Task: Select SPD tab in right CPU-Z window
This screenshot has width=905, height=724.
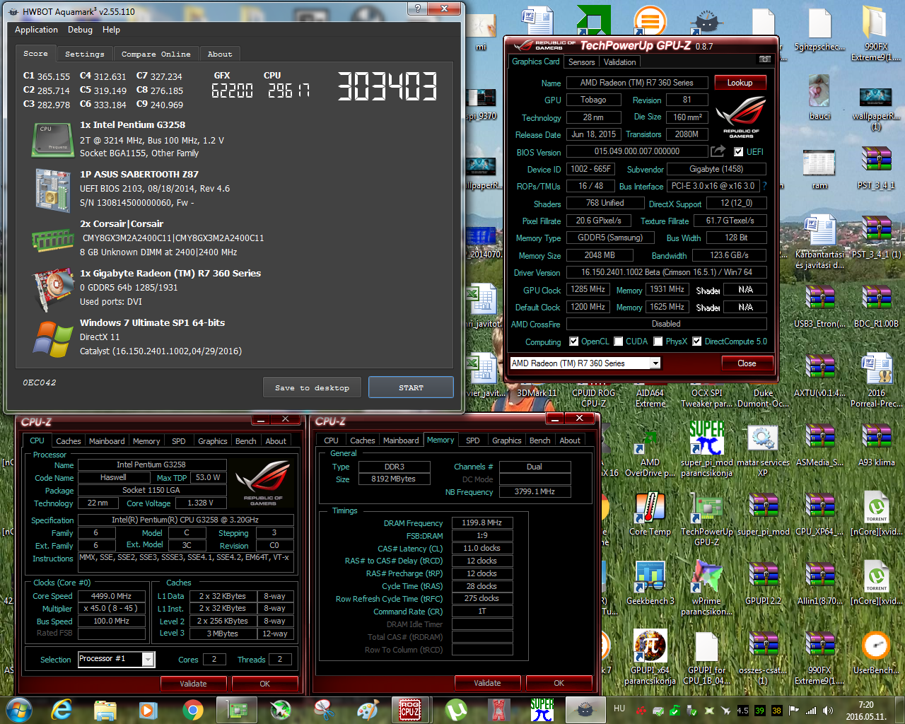Action: pyautogui.click(x=473, y=440)
